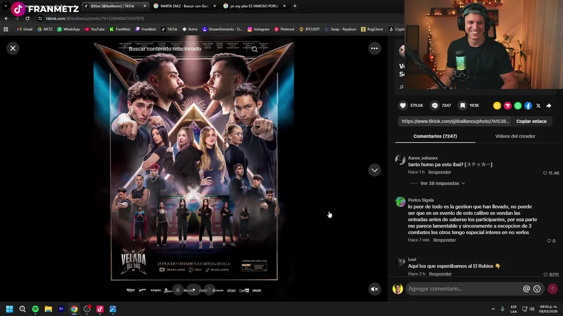Reply to Levi's comment

pos(440,274)
